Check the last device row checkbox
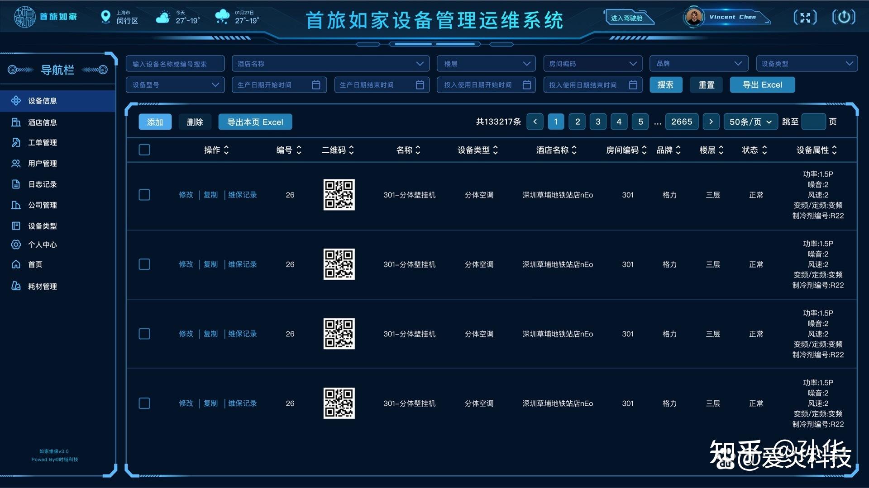 coord(144,403)
